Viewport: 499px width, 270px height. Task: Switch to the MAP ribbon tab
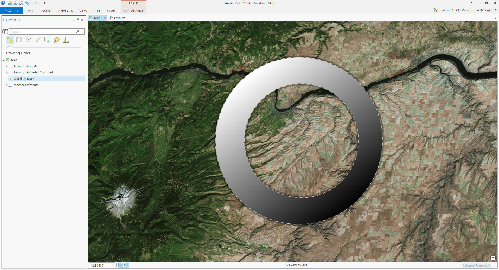point(31,11)
